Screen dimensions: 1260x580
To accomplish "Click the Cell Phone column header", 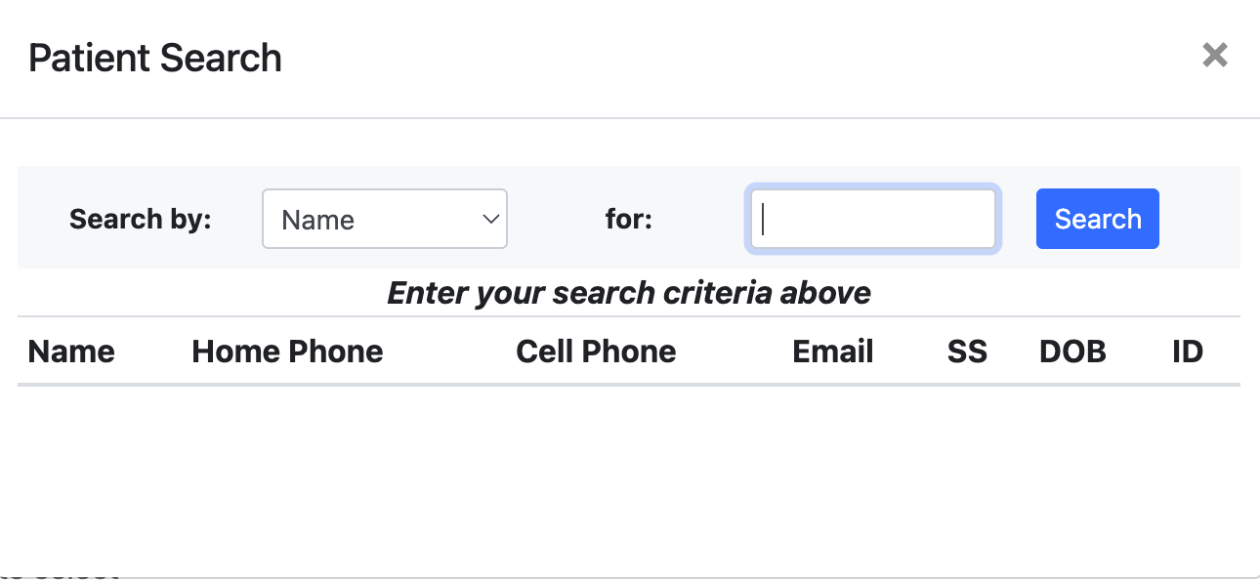I will pos(596,351).
